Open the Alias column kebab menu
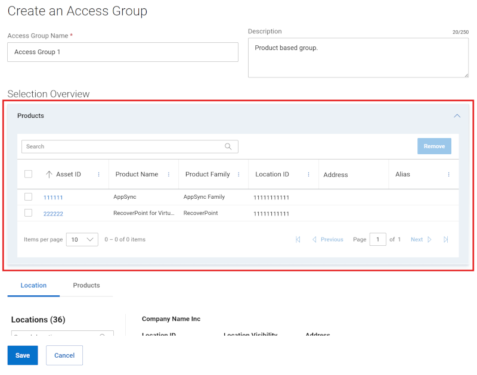477x375 pixels. click(448, 174)
